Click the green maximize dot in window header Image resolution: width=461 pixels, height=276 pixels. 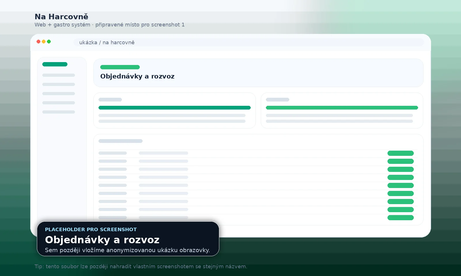(49, 42)
